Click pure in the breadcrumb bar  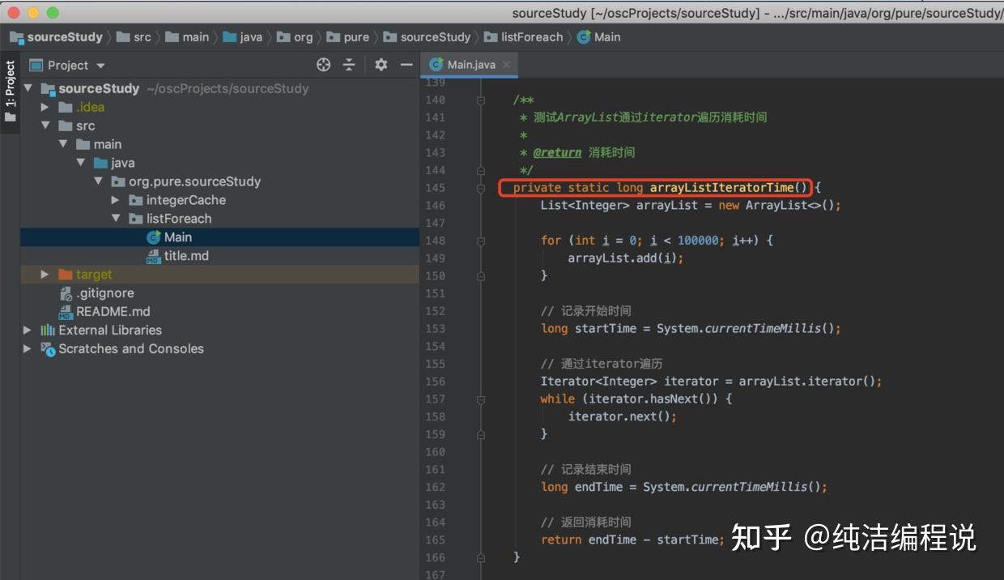click(x=348, y=37)
